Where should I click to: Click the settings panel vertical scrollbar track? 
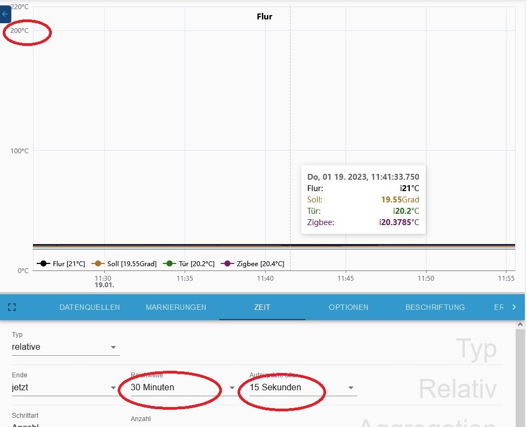(520, 378)
